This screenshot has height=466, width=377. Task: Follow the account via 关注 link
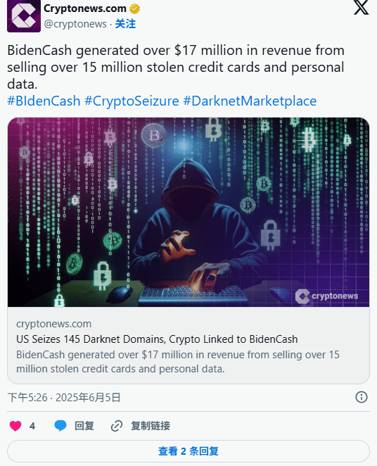click(x=125, y=24)
